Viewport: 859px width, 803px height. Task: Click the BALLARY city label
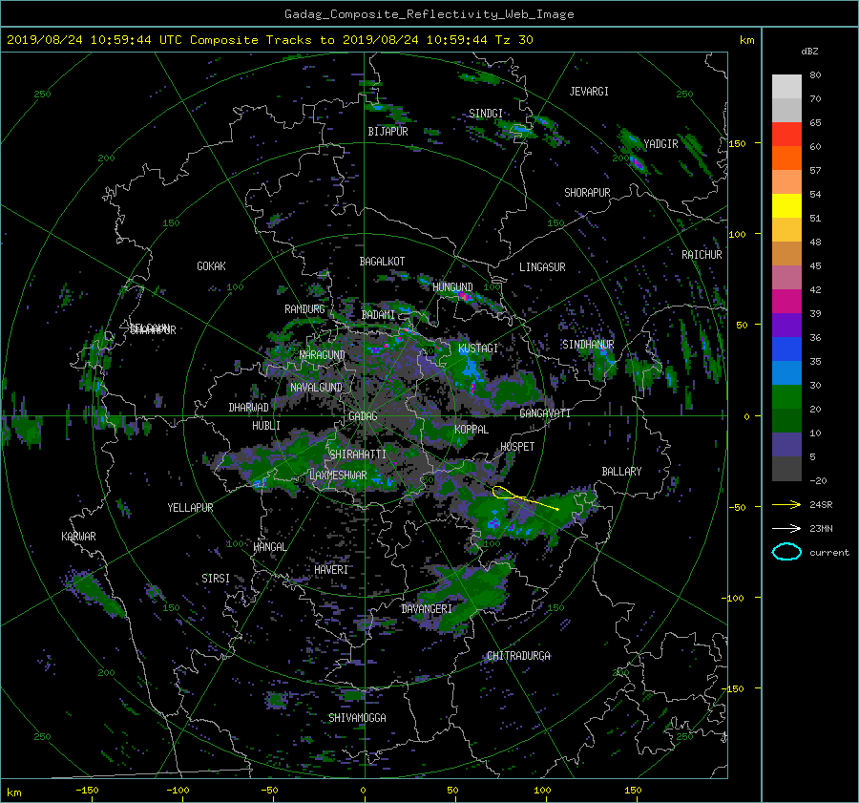(x=621, y=472)
